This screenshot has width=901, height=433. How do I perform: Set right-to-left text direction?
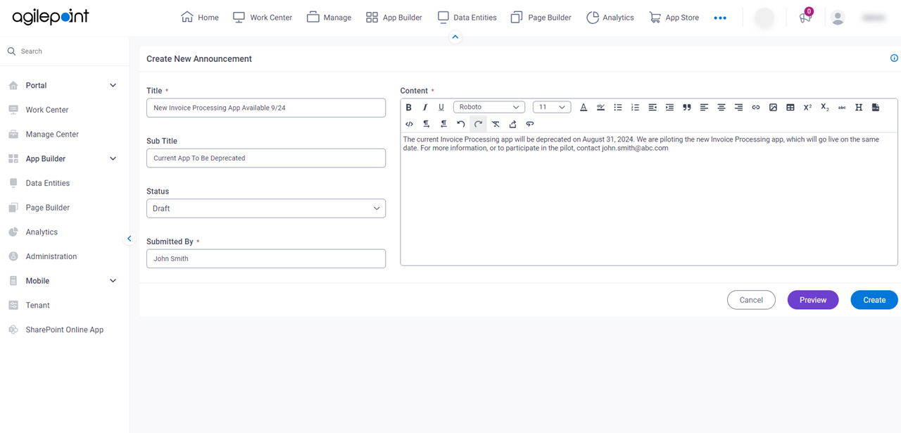point(443,124)
